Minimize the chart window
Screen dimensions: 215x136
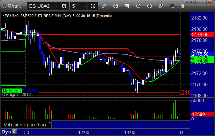198,2
